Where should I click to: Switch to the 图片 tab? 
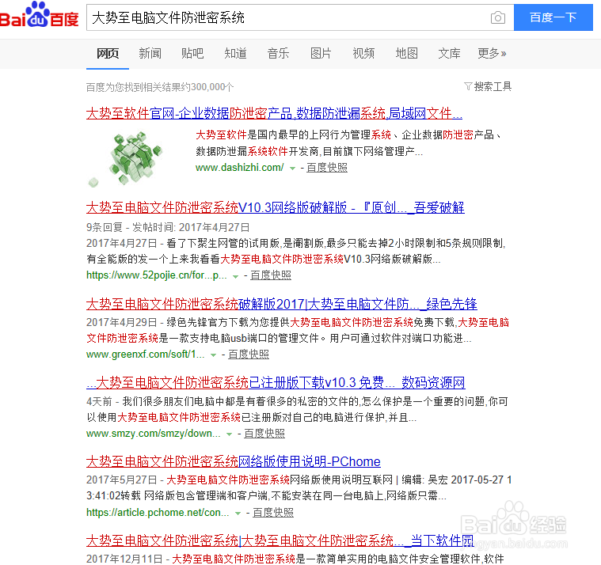click(x=321, y=53)
